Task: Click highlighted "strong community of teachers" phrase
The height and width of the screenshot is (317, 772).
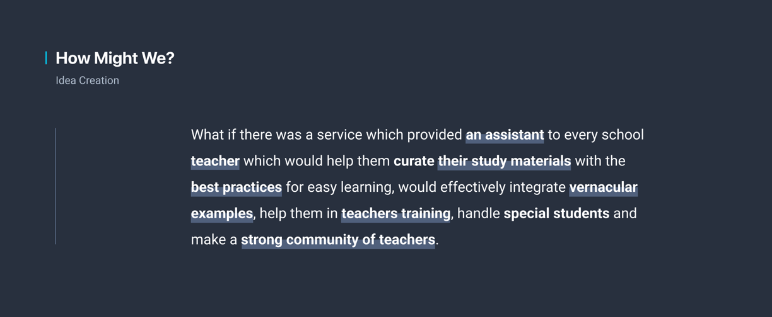Action: (338, 240)
